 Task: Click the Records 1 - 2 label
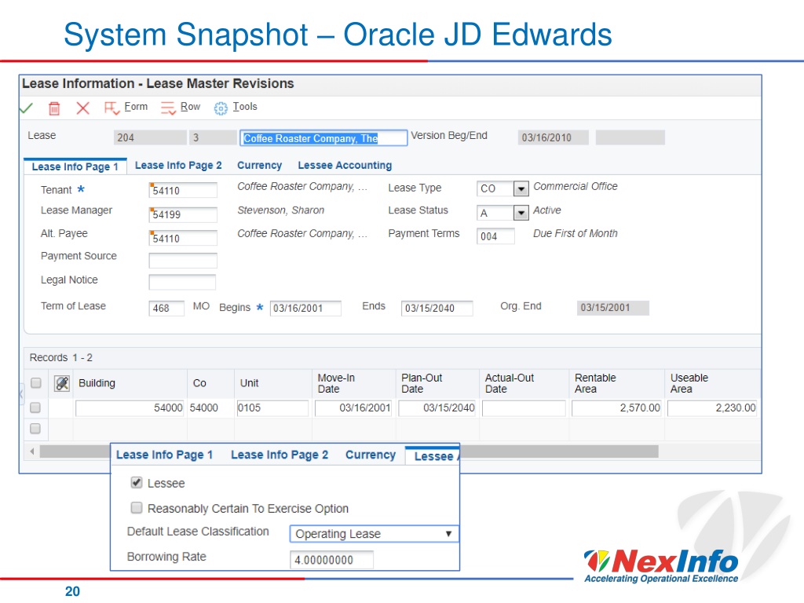(61, 358)
